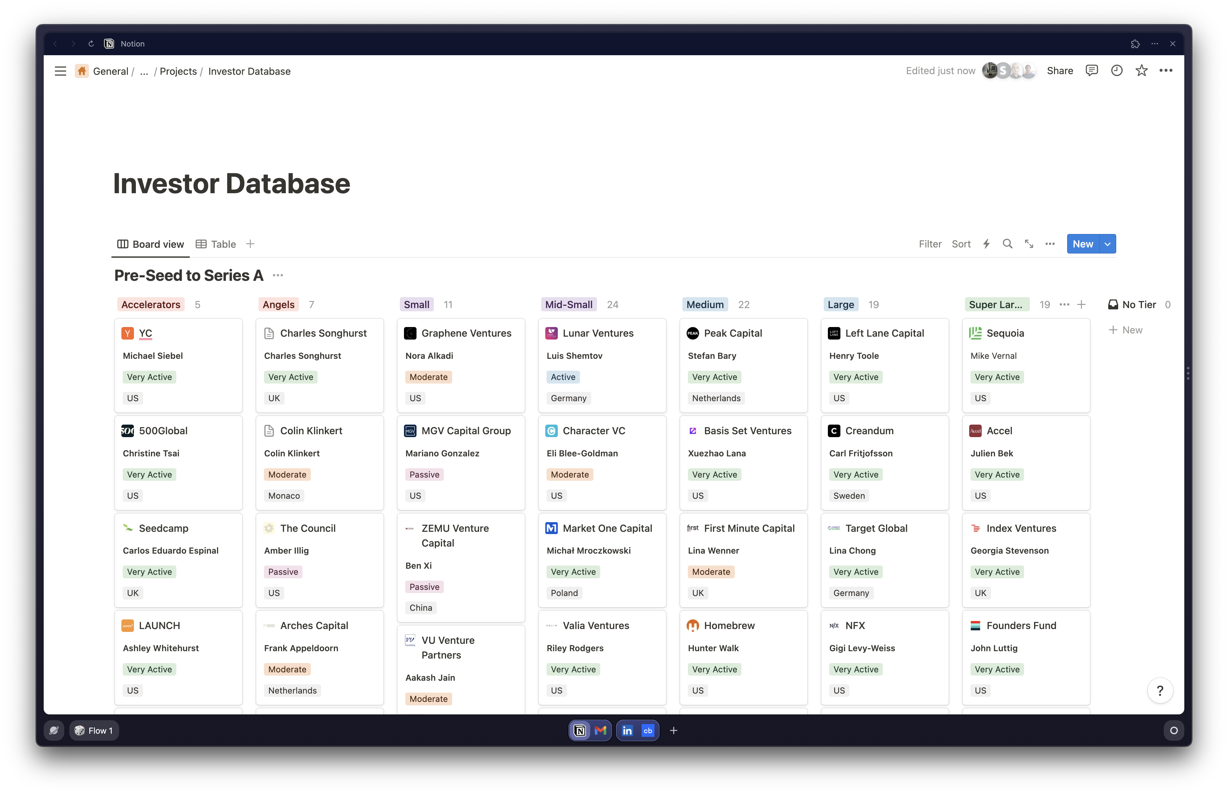Open the Homebrew card
This screenshot has width=1228, height=794.
743,657
